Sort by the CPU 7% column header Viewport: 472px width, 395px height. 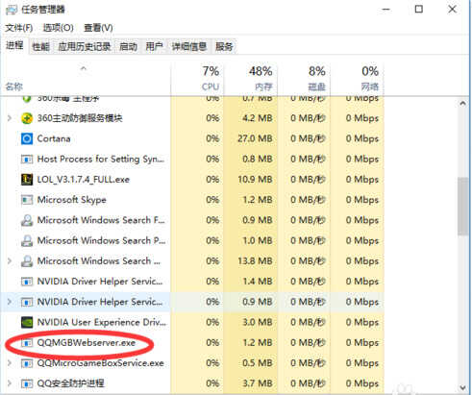[197, 79]
